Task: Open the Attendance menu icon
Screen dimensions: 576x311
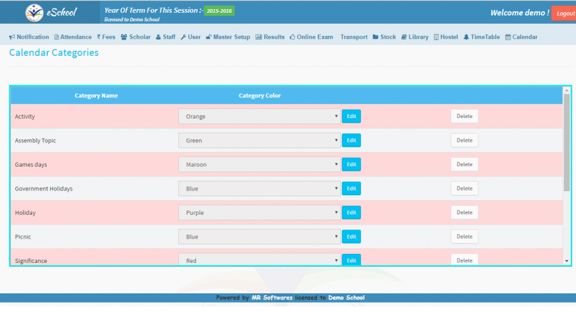Action: click(x=57, y=37)
